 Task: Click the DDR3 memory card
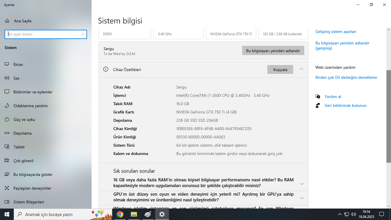[125, 33]
